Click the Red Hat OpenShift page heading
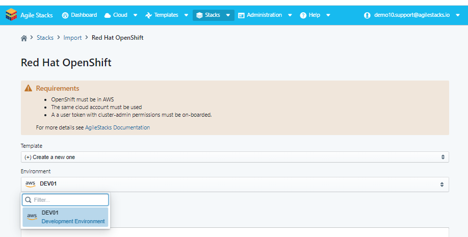Viewport: 468px width, 237px height. click(x=66, y=63)
